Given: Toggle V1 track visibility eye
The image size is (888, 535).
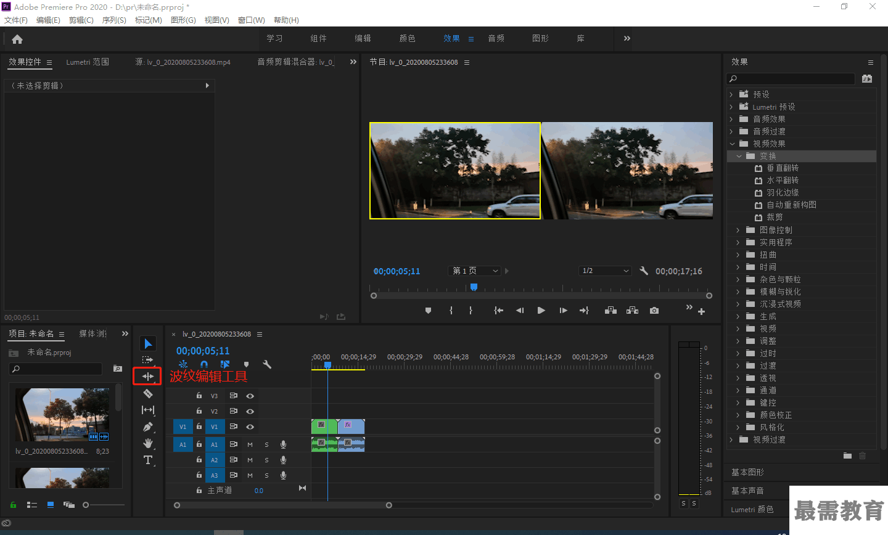Looking at the screenshot, I should click(250, 427).
